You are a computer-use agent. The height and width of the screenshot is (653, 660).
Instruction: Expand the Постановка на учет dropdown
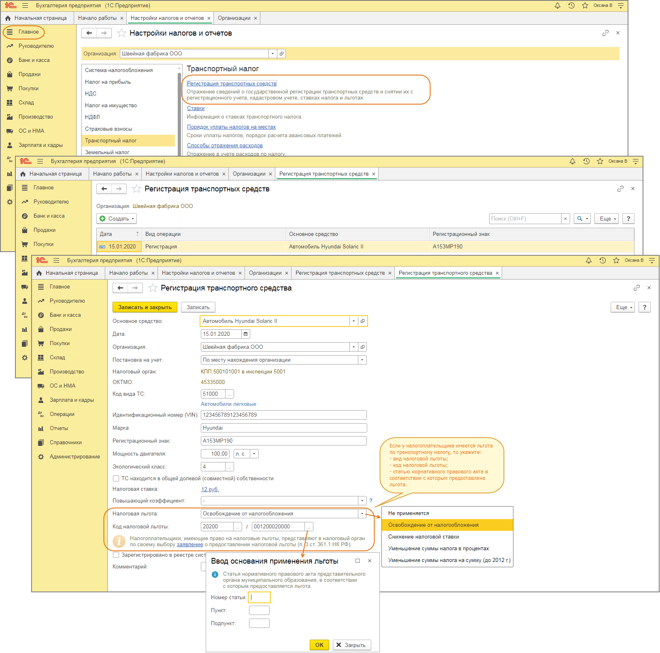(x=362, y=360)
